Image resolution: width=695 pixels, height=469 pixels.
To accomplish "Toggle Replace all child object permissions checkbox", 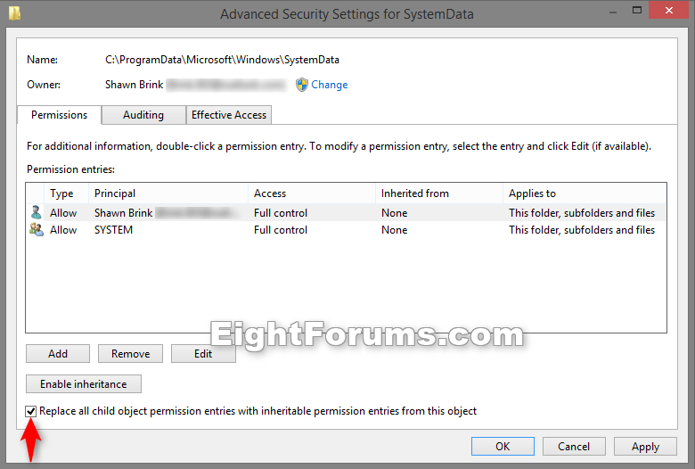I will 32,411.
